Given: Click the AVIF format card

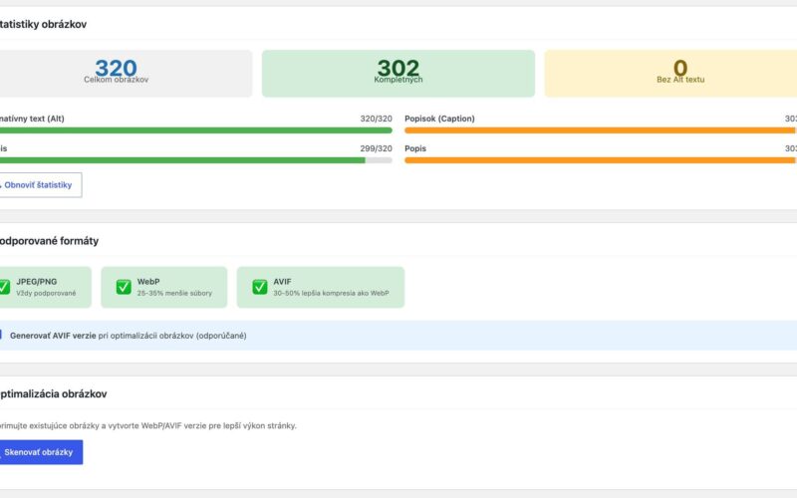Looking at the screenshot, I should click(x=320, y=287).
